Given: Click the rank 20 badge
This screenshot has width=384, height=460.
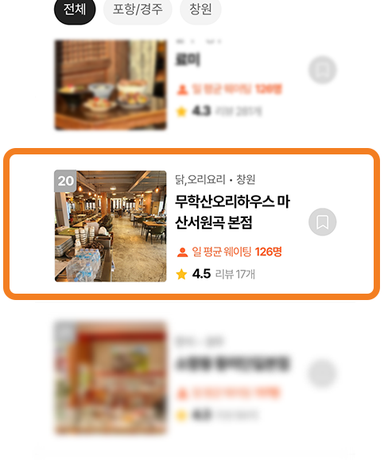Looking at the screenshot, I should click(65, 181).
